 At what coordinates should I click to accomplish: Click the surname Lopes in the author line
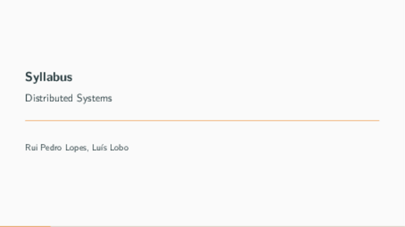pos(76,148)
